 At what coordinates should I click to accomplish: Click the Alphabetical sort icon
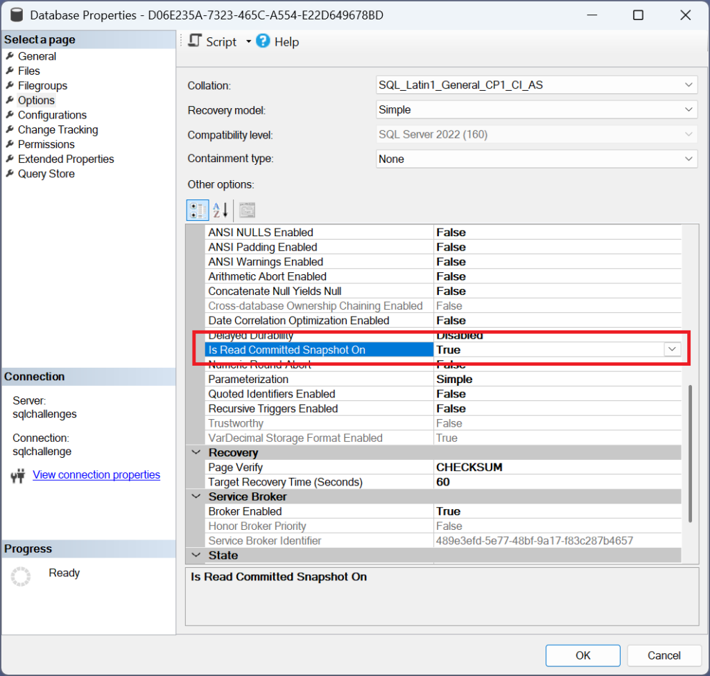(x=220, y=210)
